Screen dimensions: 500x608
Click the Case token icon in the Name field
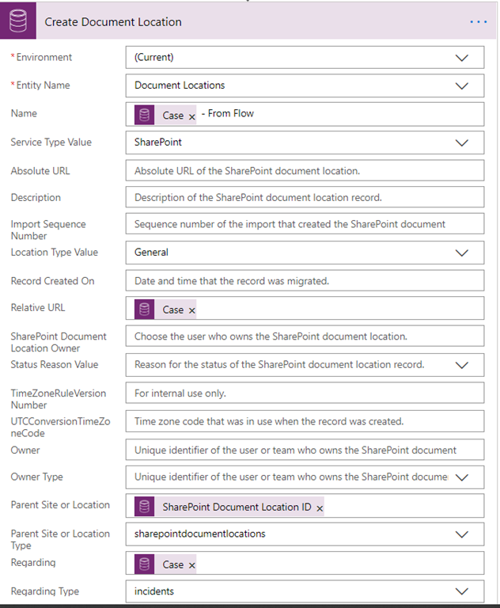pos(145,115)
